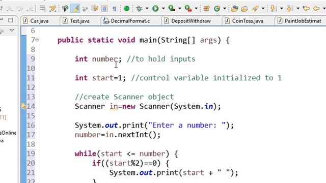Click Run External Tools red toolbox icon
This screenshot has width=326, height=183.
188,9
